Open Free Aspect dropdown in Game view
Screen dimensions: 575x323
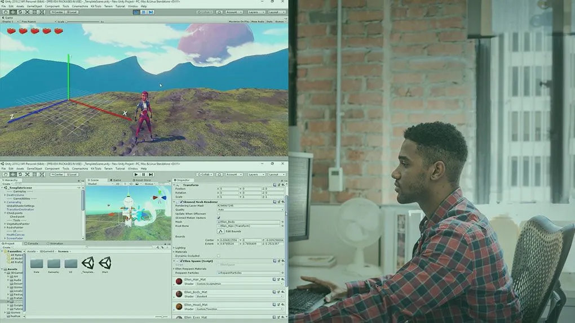pyautogui.click(x=38, y=21)
